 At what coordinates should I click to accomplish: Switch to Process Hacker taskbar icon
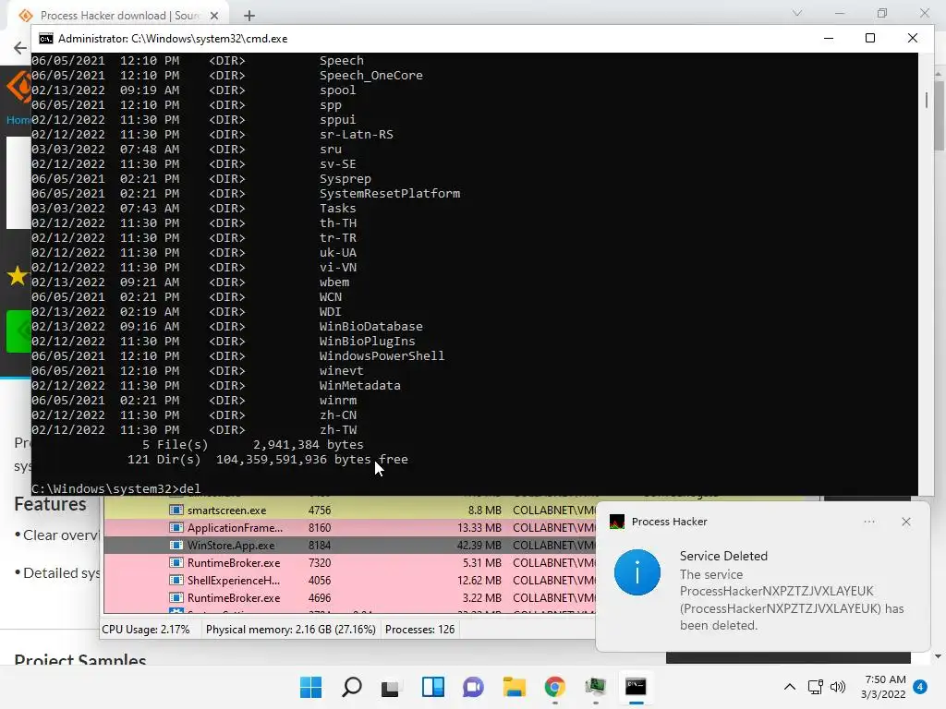pos(596,687)
